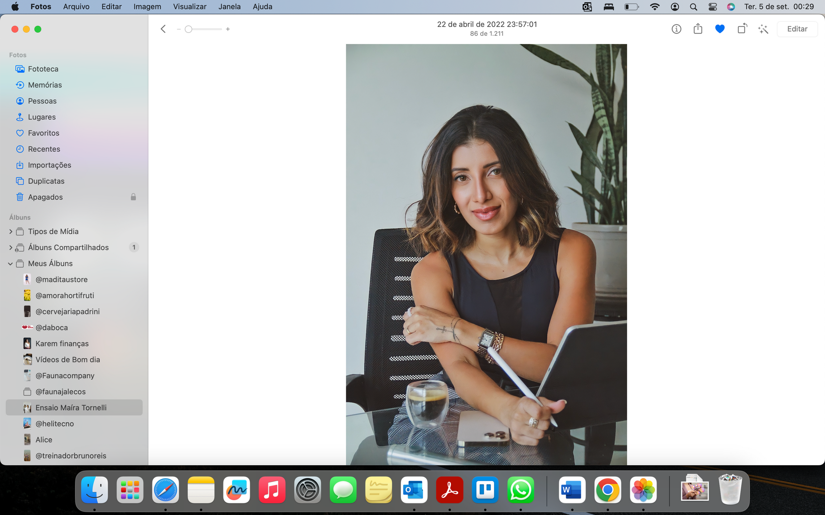825x515 pixels.
Task: Open the Karem finanças album
Action: tap(74, 343)
